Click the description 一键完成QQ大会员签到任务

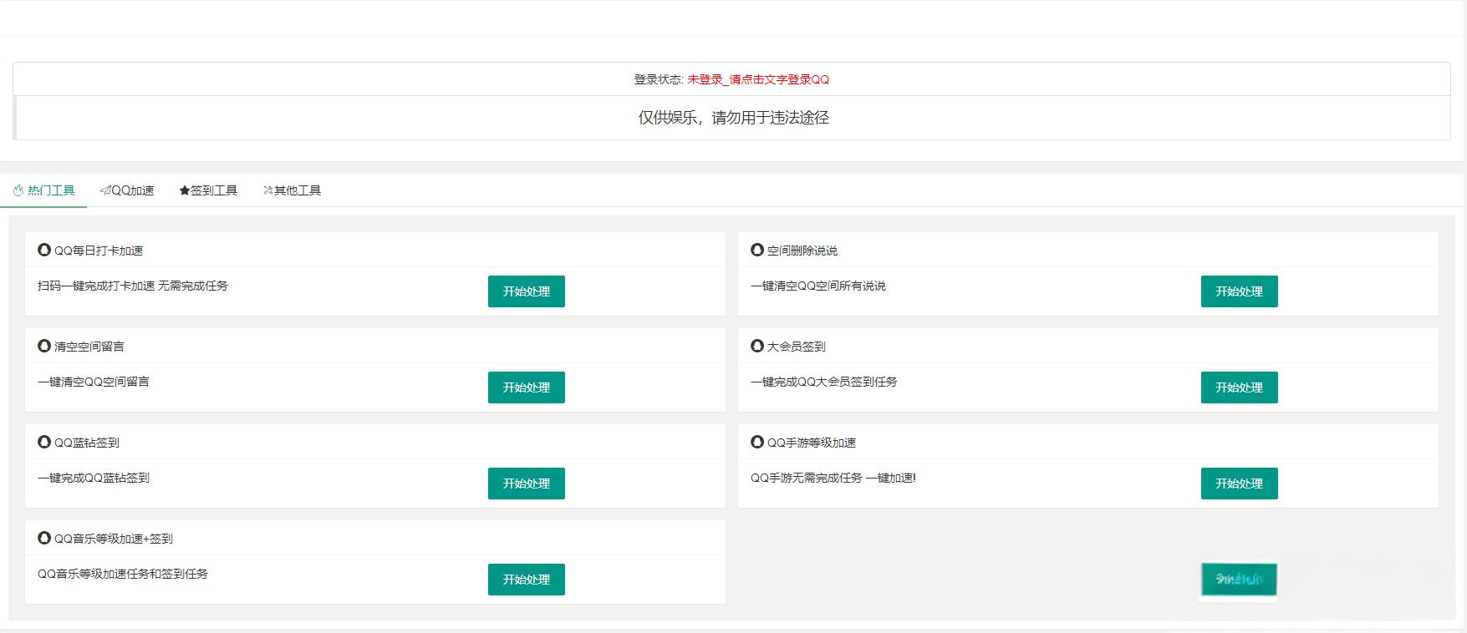[x=824, y=382]
